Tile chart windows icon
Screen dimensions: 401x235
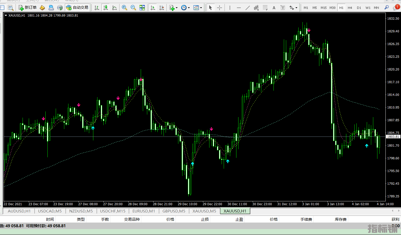pyautogui.click(x=142, y=8)
